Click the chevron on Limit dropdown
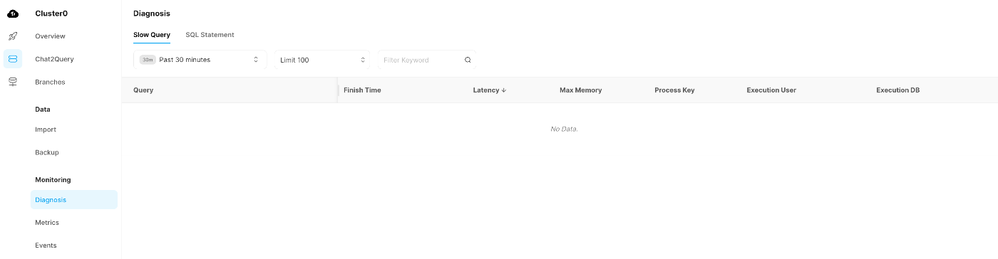 point(362,60)
